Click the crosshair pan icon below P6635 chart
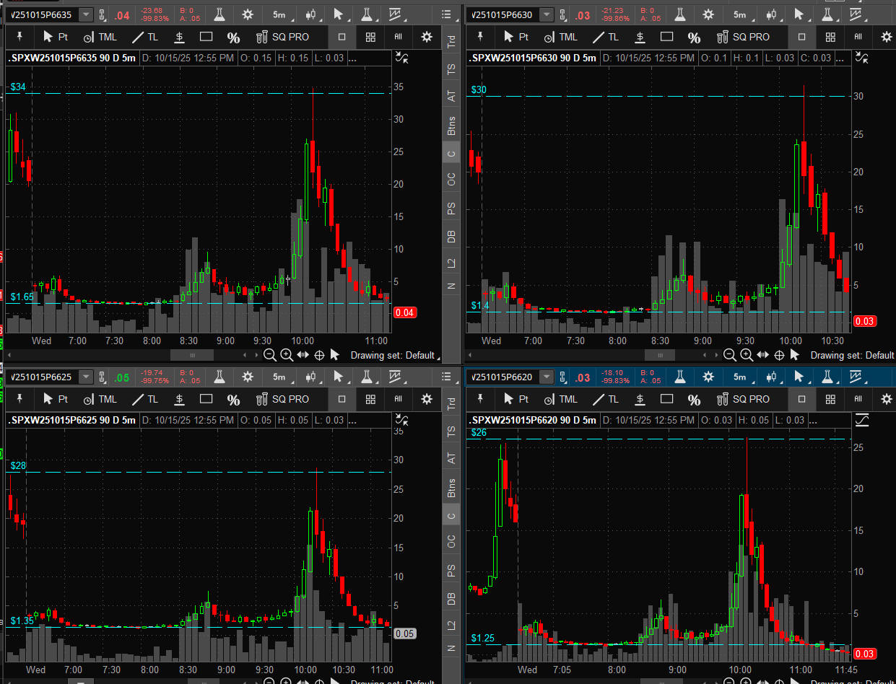 319,355
